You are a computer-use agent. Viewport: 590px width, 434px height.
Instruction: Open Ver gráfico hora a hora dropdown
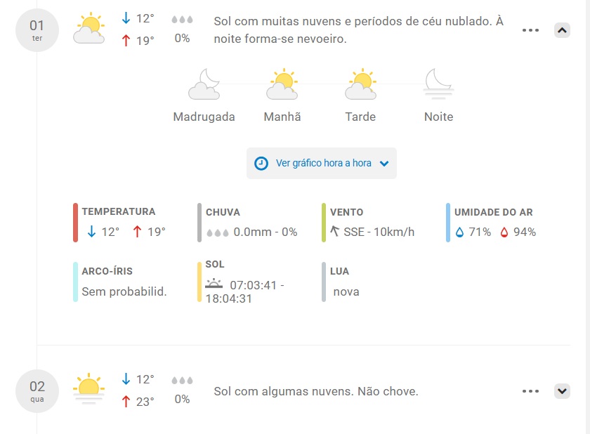click(322, 163)
